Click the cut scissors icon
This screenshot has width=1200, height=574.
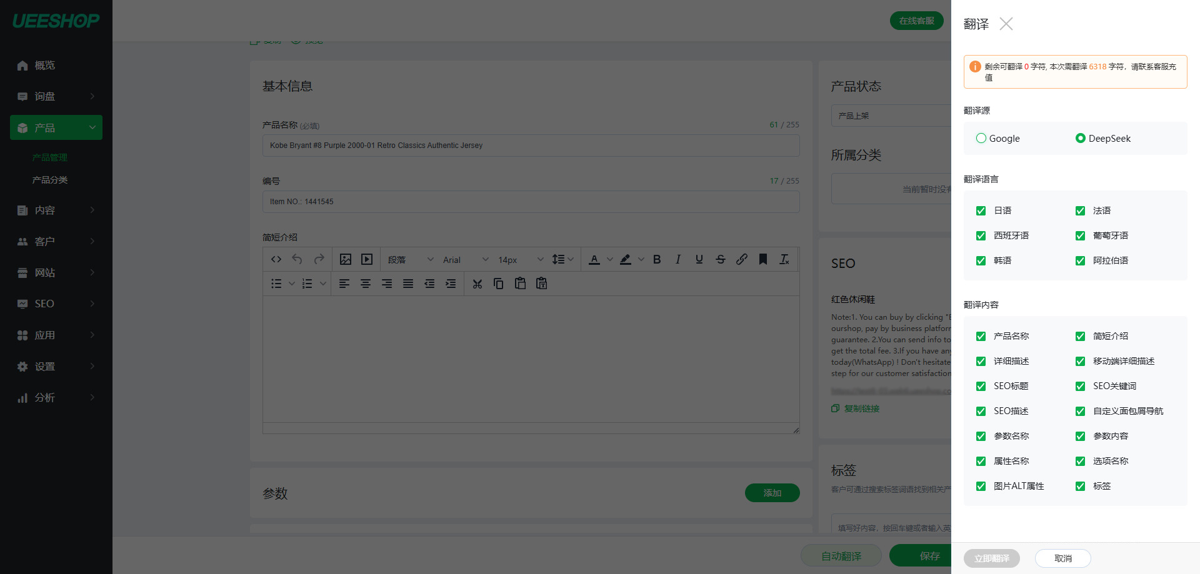[477, 284]
